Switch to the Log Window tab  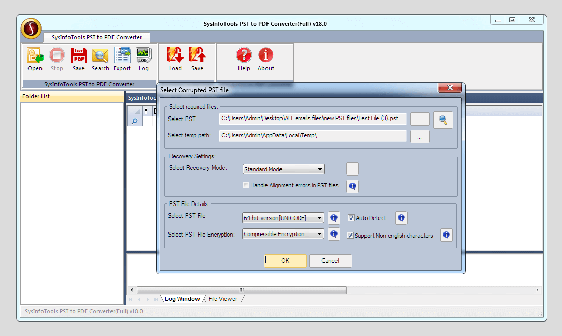[182, 299]
